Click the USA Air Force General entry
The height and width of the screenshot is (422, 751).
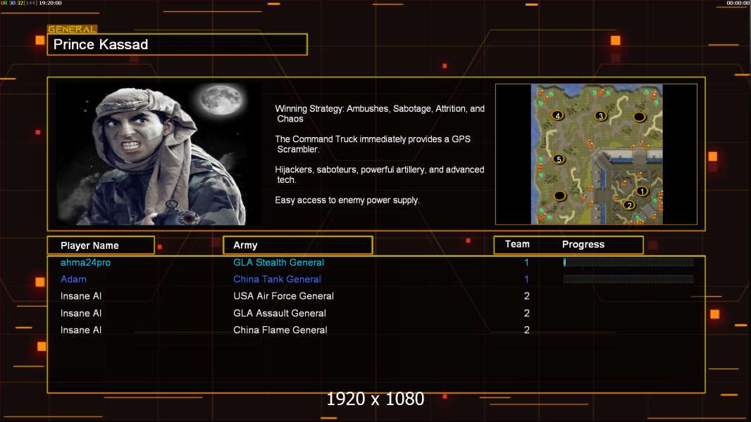pyautogui.click(x=283, y=296)
